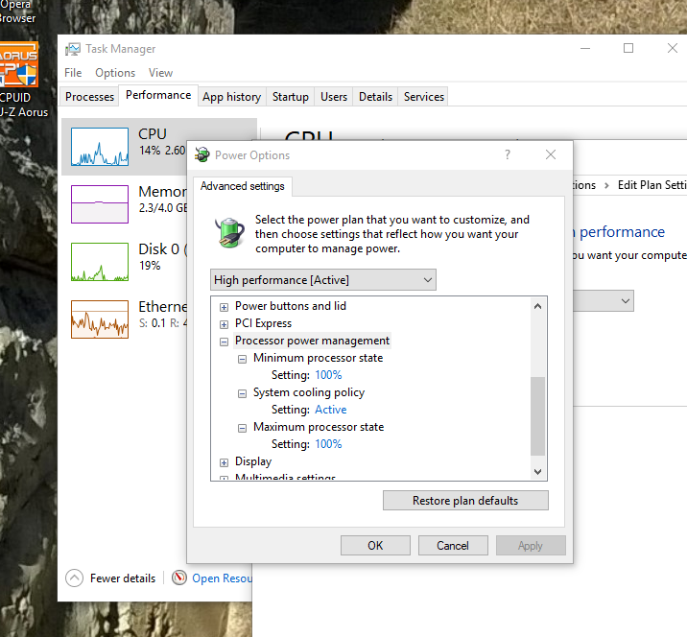The width and height of the screenshot is (687, 637).
Task: Click the help question mark in Power Options
Action: (x=508, y=154)
